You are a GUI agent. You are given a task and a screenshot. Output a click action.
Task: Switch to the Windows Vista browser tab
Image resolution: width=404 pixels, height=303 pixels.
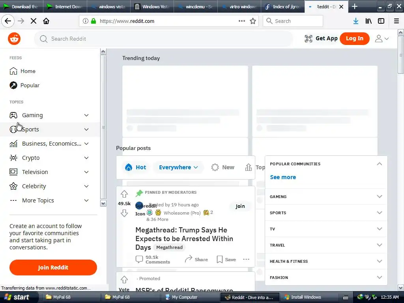(152, 6)
